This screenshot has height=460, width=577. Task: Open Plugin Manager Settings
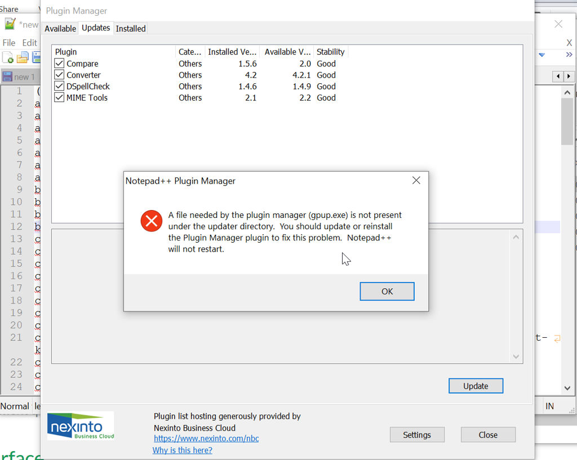pos(417,435)
